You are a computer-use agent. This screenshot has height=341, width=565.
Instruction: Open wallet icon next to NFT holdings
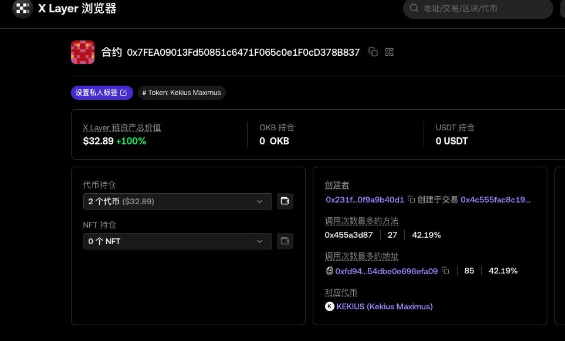tap(285, 241)
